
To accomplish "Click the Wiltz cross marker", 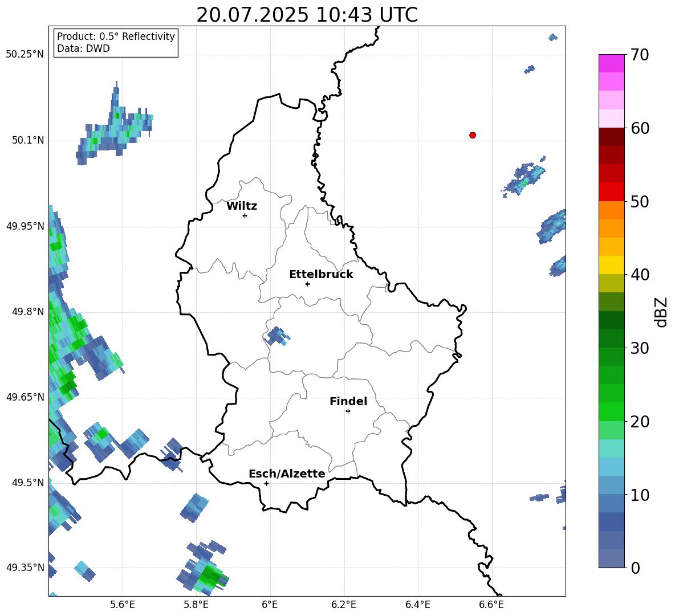I will pos(245,215).
